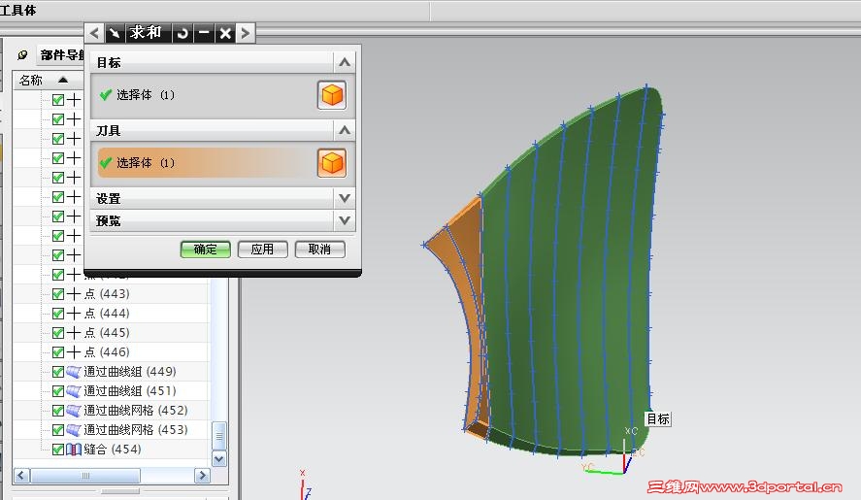Toggle checkbox for 通过曲线网格 (453)

coord(58,430)
